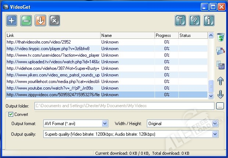Toggle the Convert checkbox

11,114
